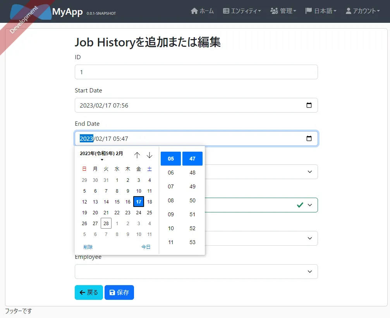Select day 17 in calendar
This screenshot has width=390, height=318.
[x=139, y=202]
